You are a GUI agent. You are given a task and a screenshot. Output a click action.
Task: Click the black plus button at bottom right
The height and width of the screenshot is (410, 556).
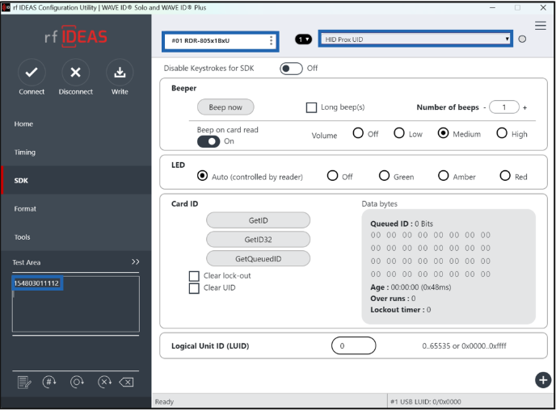click(543, 380)
